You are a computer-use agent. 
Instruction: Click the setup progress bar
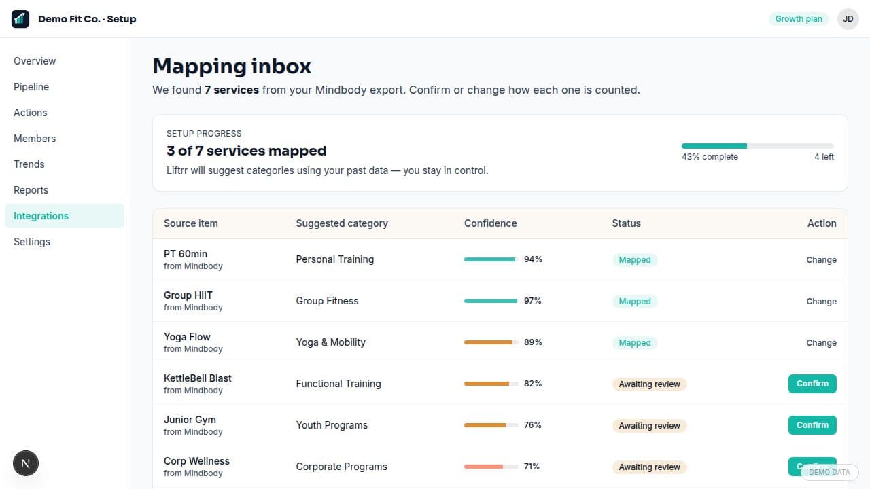click(758, 146)
